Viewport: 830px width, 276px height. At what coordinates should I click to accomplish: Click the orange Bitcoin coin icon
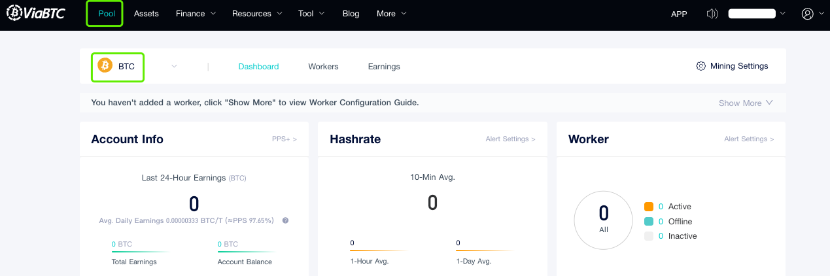tap(105, 66)
